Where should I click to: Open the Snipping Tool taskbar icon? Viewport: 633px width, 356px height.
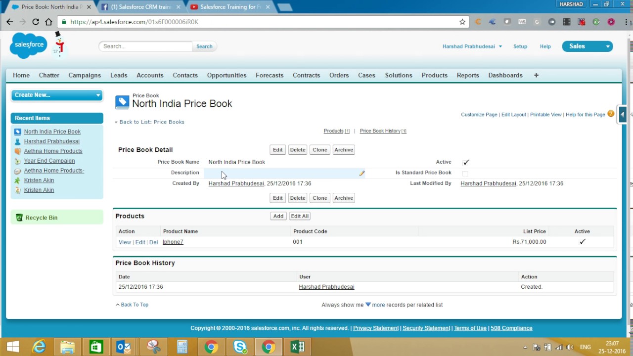[154, 347]
